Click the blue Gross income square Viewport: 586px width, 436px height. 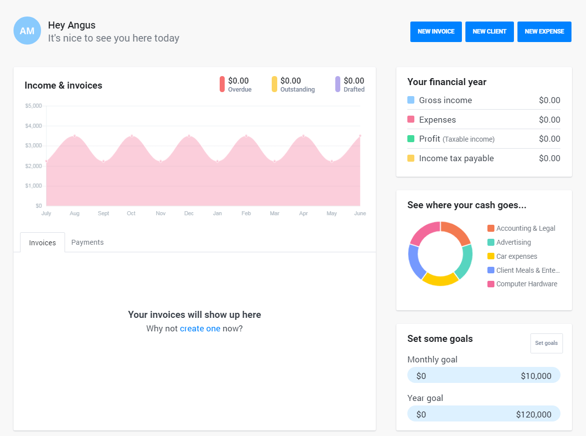click(411, 100)
